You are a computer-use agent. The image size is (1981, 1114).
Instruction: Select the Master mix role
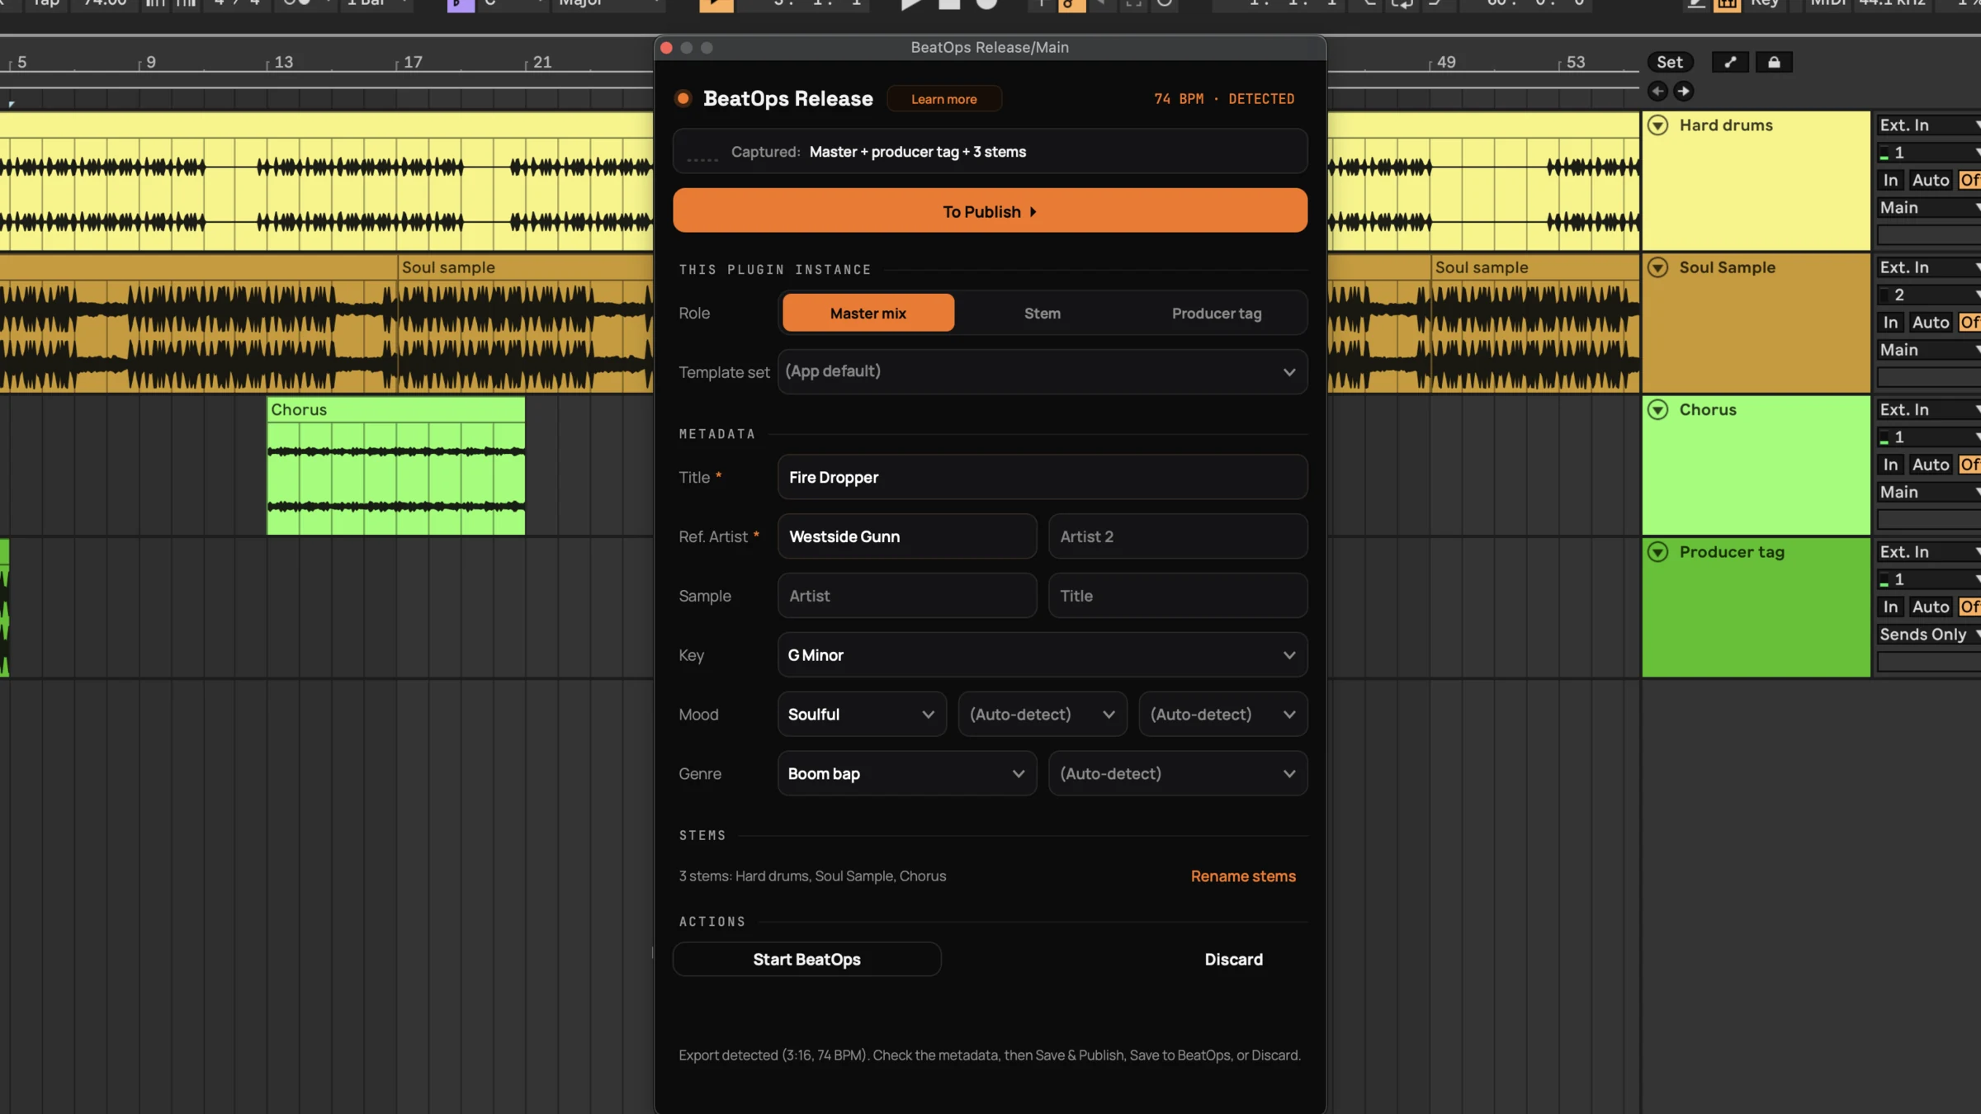click(x=868, y=314)
